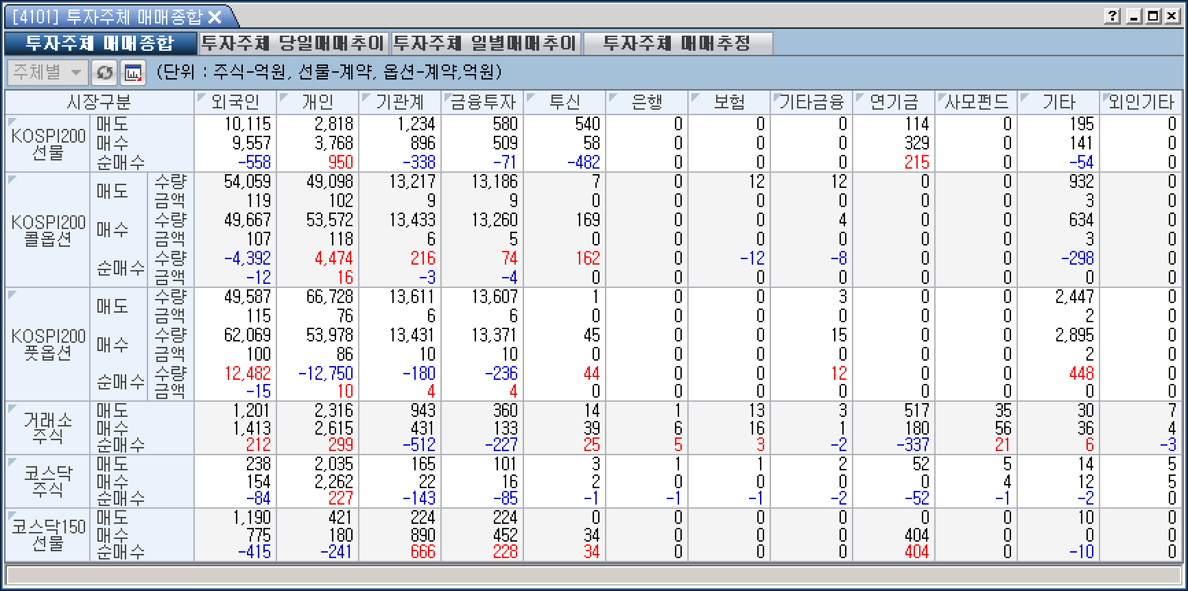Screen dimensions: 1188x591
Task: Click the refresh data icon
Action: coord(104,72)
